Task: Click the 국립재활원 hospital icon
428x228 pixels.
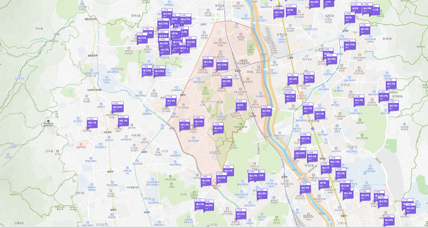Action: pos(81,144)
